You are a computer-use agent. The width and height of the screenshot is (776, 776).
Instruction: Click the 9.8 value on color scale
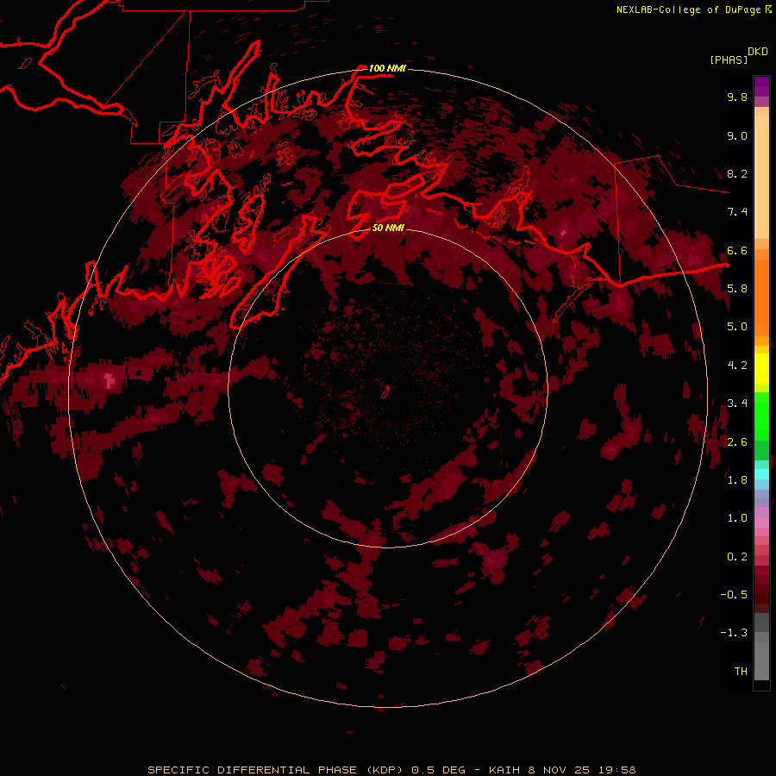737,97
